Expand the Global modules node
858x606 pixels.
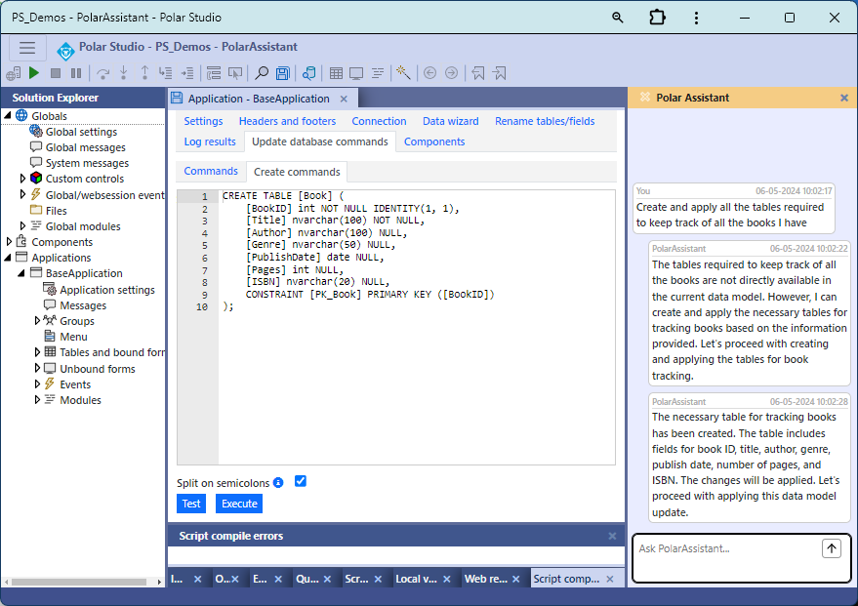22,225
